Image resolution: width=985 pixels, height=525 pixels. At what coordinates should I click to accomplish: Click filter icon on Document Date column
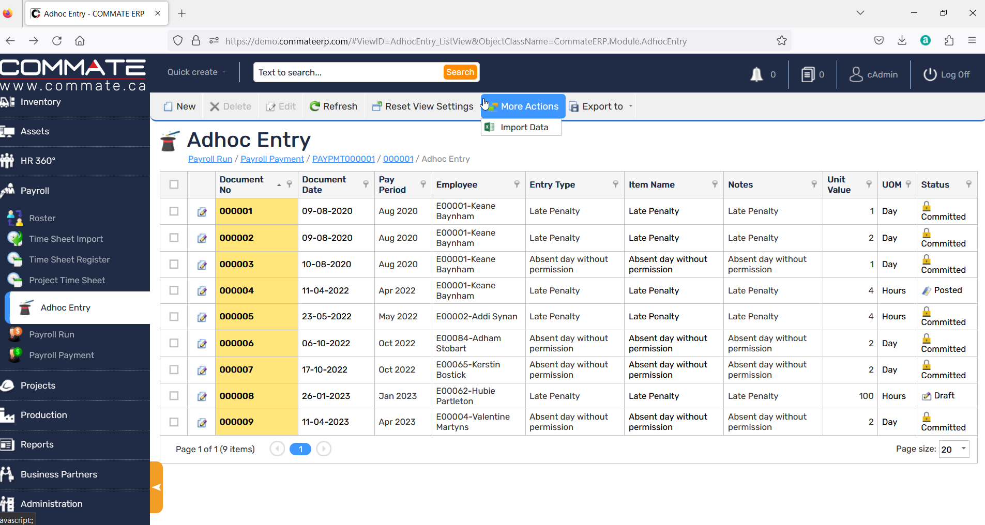[366, 184]
